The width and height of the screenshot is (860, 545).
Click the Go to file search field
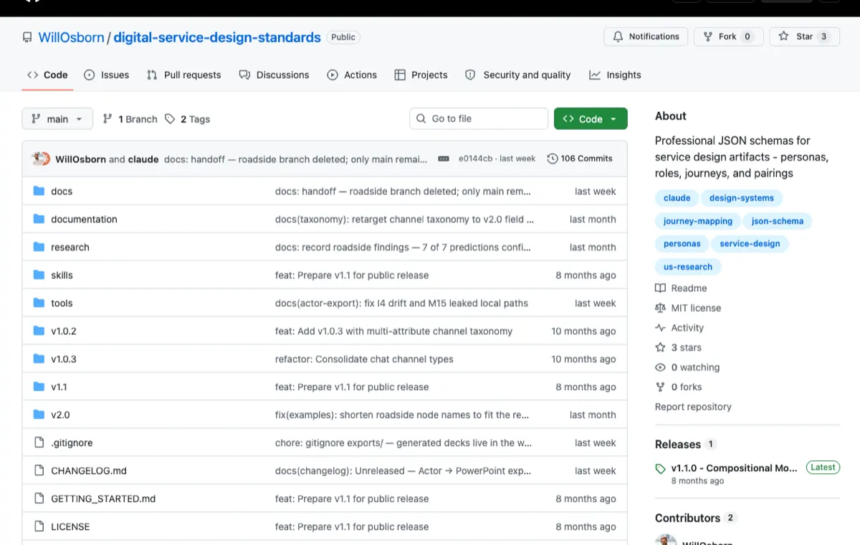(x=479, y=119)
